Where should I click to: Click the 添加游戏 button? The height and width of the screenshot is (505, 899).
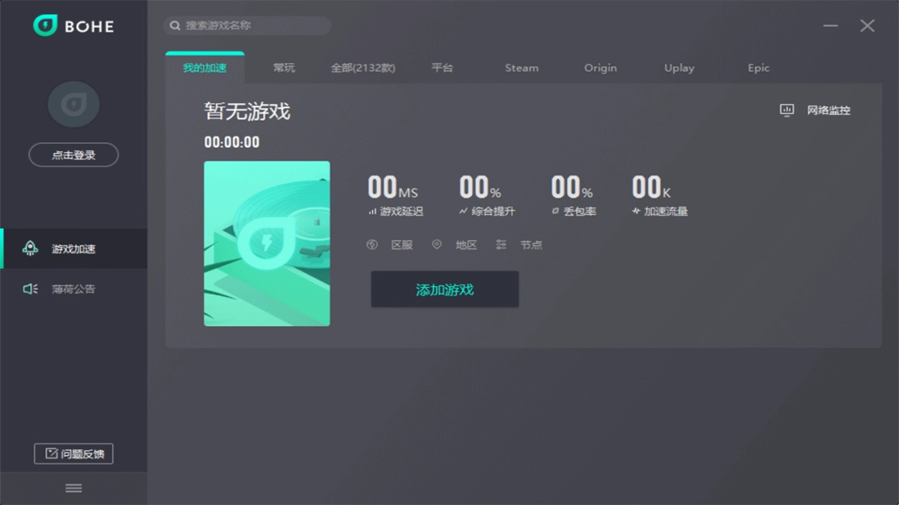445,290
